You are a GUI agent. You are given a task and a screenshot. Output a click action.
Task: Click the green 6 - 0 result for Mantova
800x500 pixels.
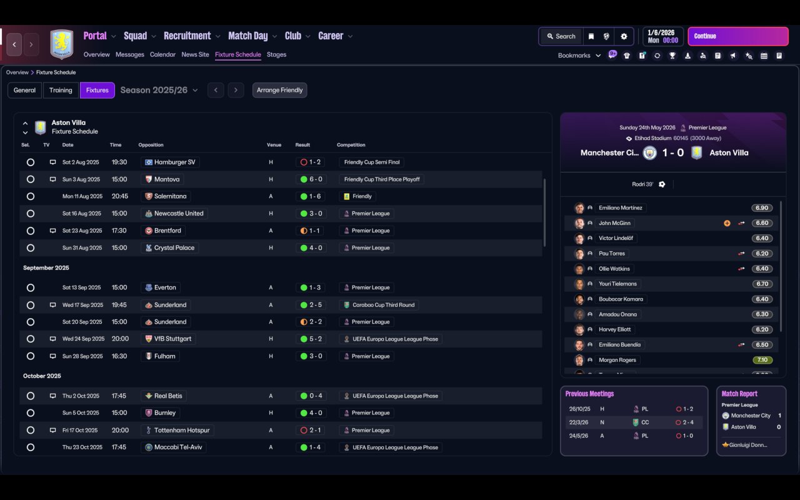coord(311,179)
